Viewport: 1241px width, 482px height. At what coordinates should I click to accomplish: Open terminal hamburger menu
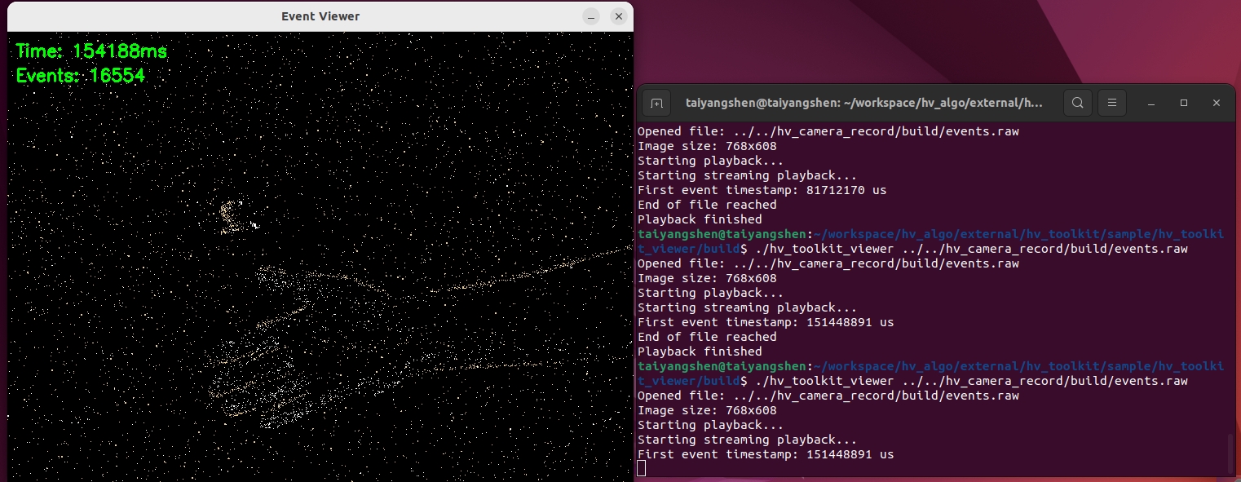point(1111,104)
